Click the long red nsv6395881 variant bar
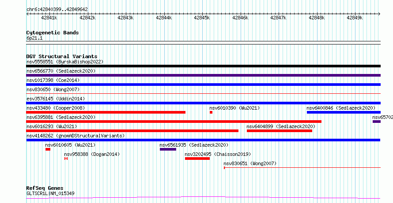The image size is (393, 203). coord(174,122)
